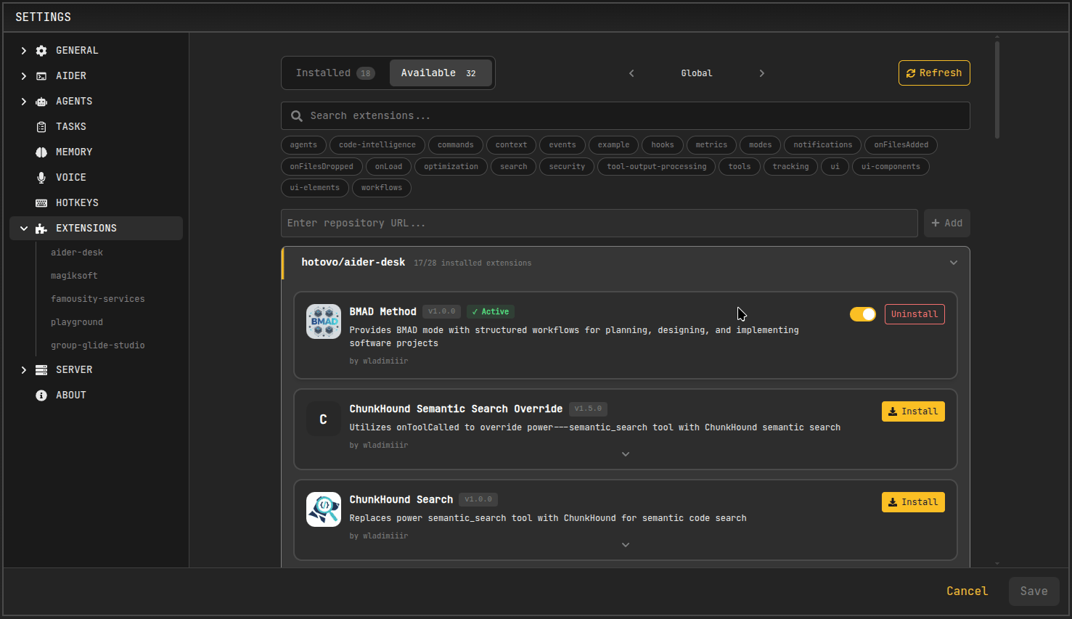Viewport: 1072px width, 619px height.
Task: Click the Aider terminal icon
Action: (41, 76)
